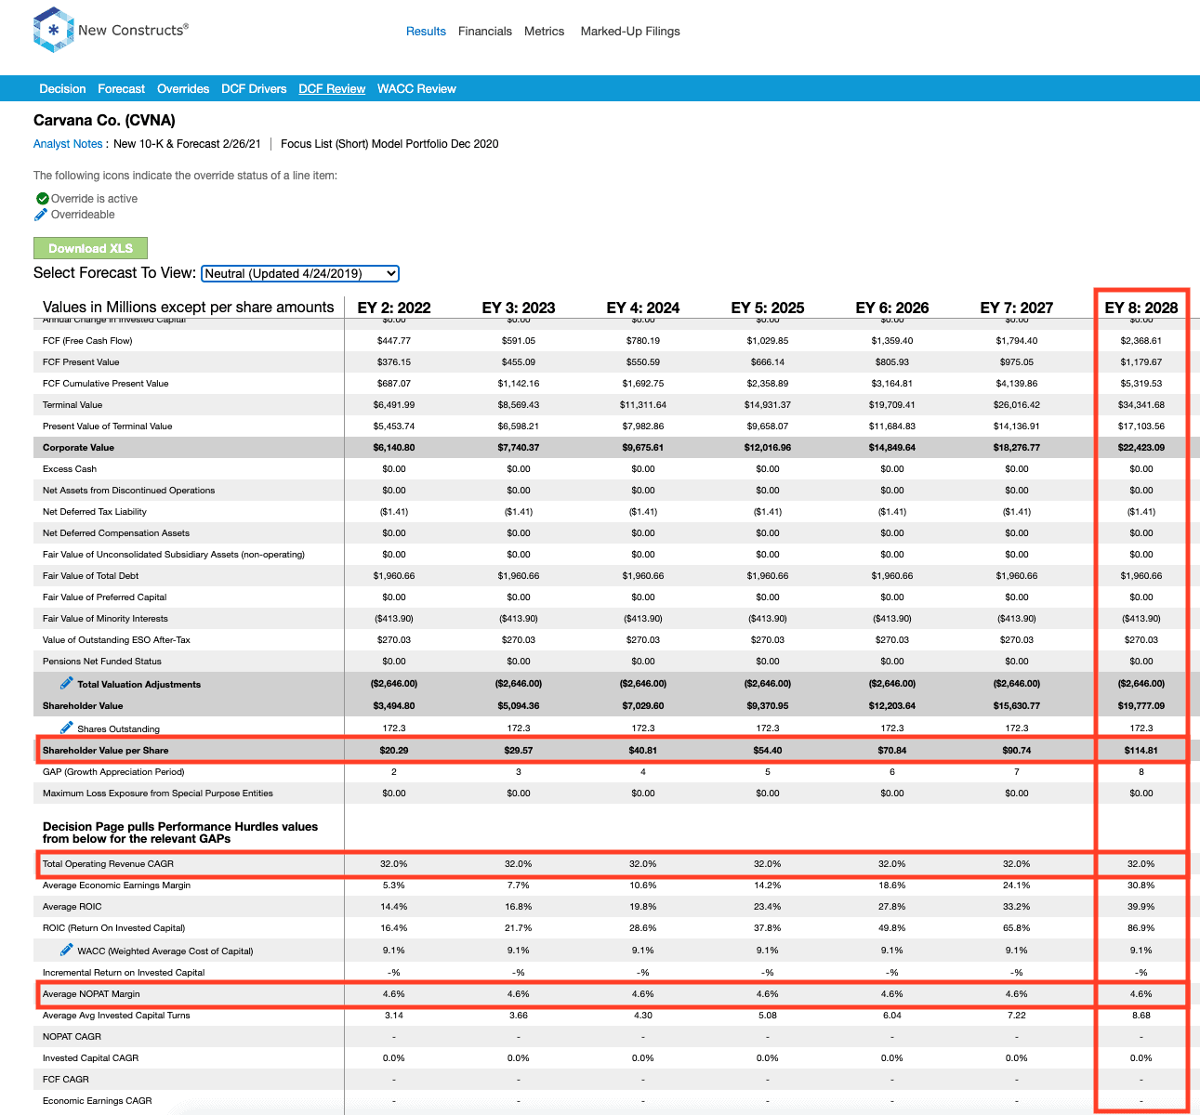Click the EY 3: 2023 column header
Image resolution: width=1200 pixels, height=1115 pixels.
(x=519, y=308)
